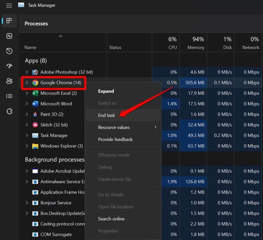Click Search online in context menu
263x240 pixels.
pyautogui.click(x=111, y=219)
